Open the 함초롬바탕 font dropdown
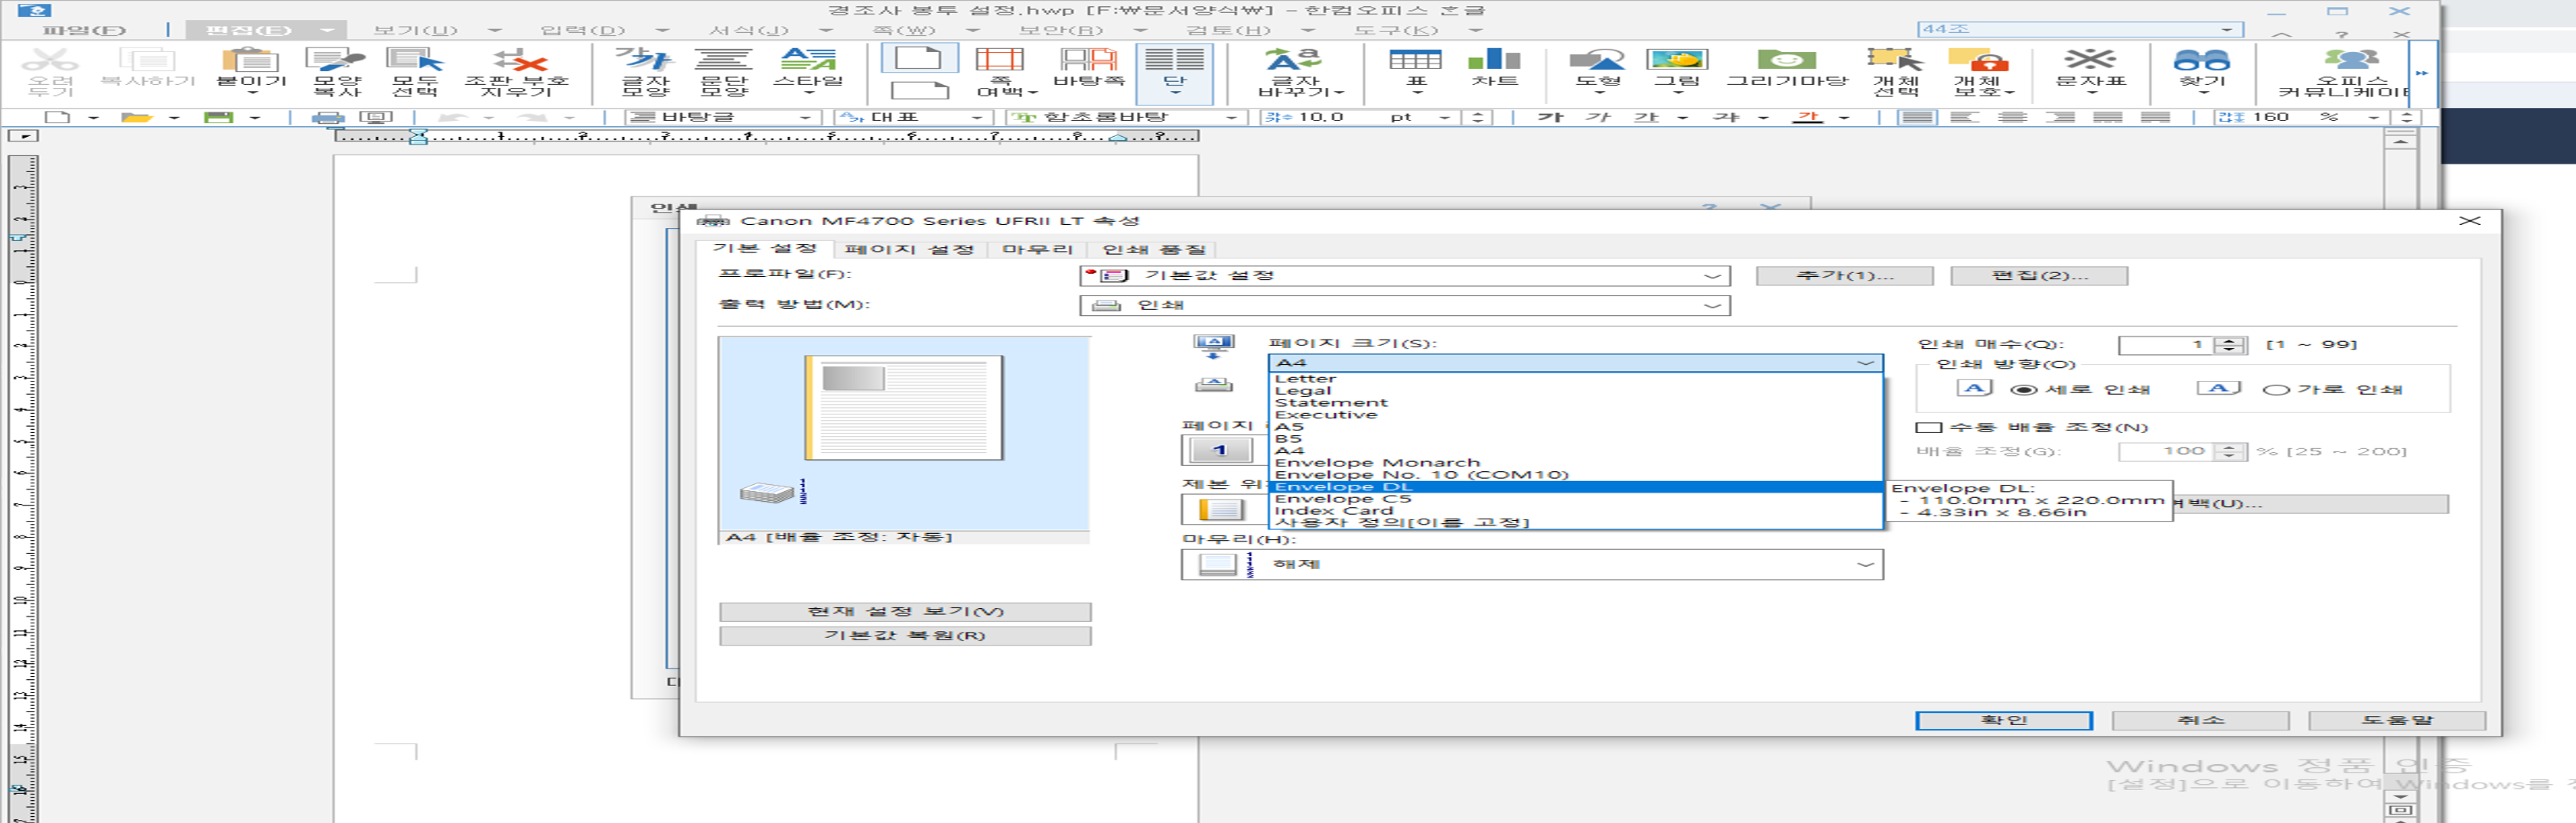Viewport: 2576px width, 823px height. [1231, 117]
